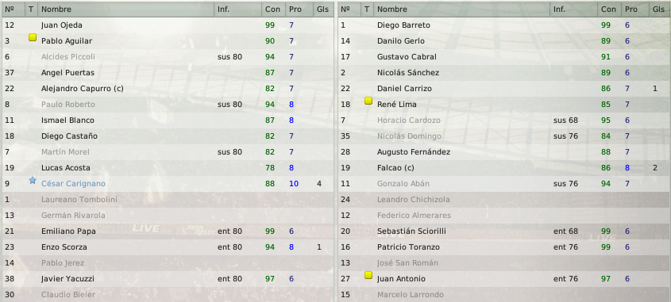
Task: Select Sebastián Sciorilli in right list
Action: click(504, 231)
